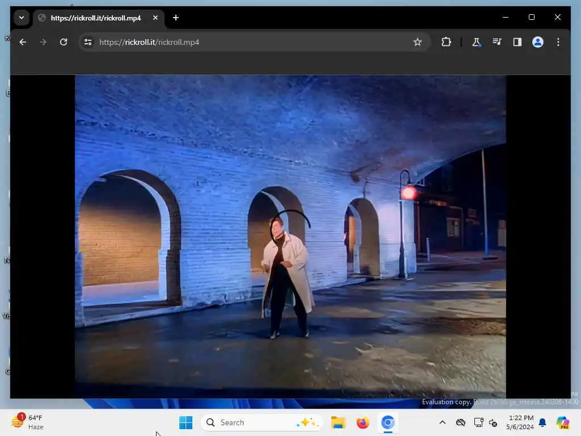The width and height of the screenshot is (581, 436).
Task: Expand the tab search dropdown
Action: click(x=22, y=18)
